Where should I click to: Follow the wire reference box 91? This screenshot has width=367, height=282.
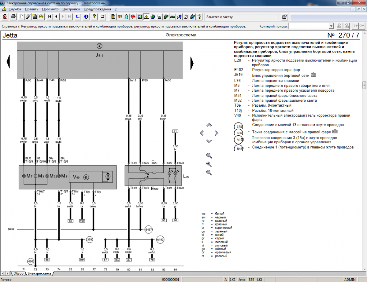[175, 131]
